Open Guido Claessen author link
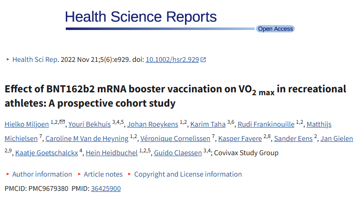This screenshot has height=199, width=360. pos(178,153)
